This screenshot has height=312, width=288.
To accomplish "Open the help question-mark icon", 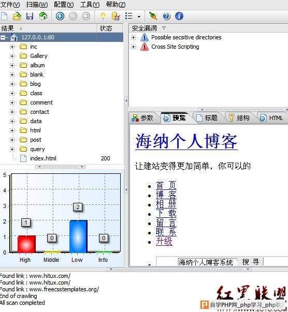I will click(x=166, y=16).
